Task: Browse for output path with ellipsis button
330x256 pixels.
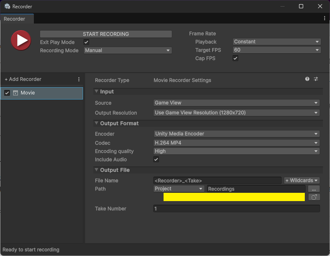Action: click(x=314, y=189)
